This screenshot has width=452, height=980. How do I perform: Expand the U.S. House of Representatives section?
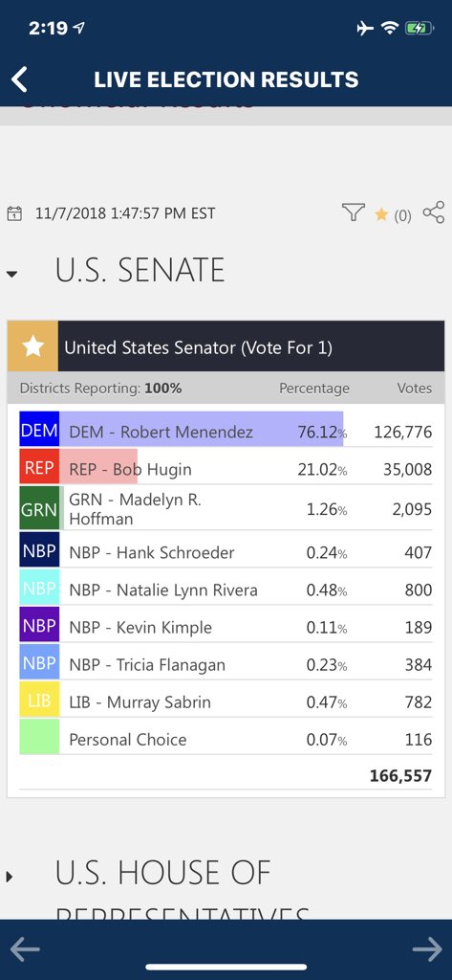pyautogui.click(x=10, y=877)
